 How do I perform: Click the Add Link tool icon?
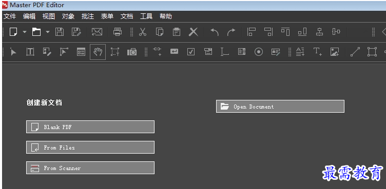click(x=157, y=51)
